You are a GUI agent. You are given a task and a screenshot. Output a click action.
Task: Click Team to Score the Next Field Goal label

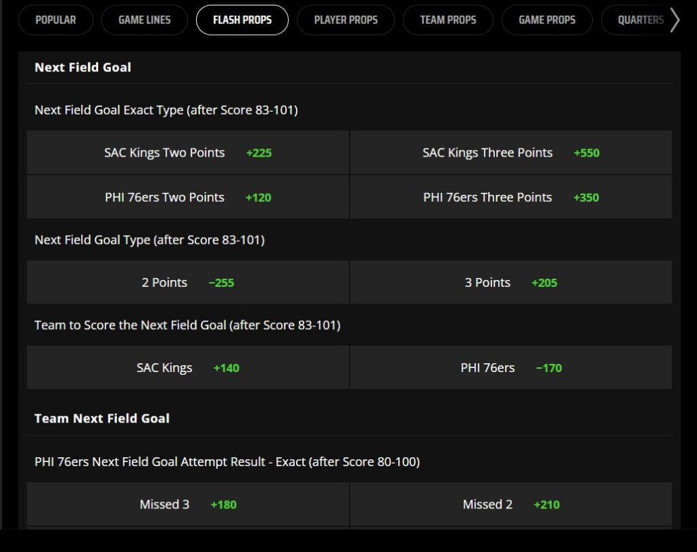(x=188, y=325)
